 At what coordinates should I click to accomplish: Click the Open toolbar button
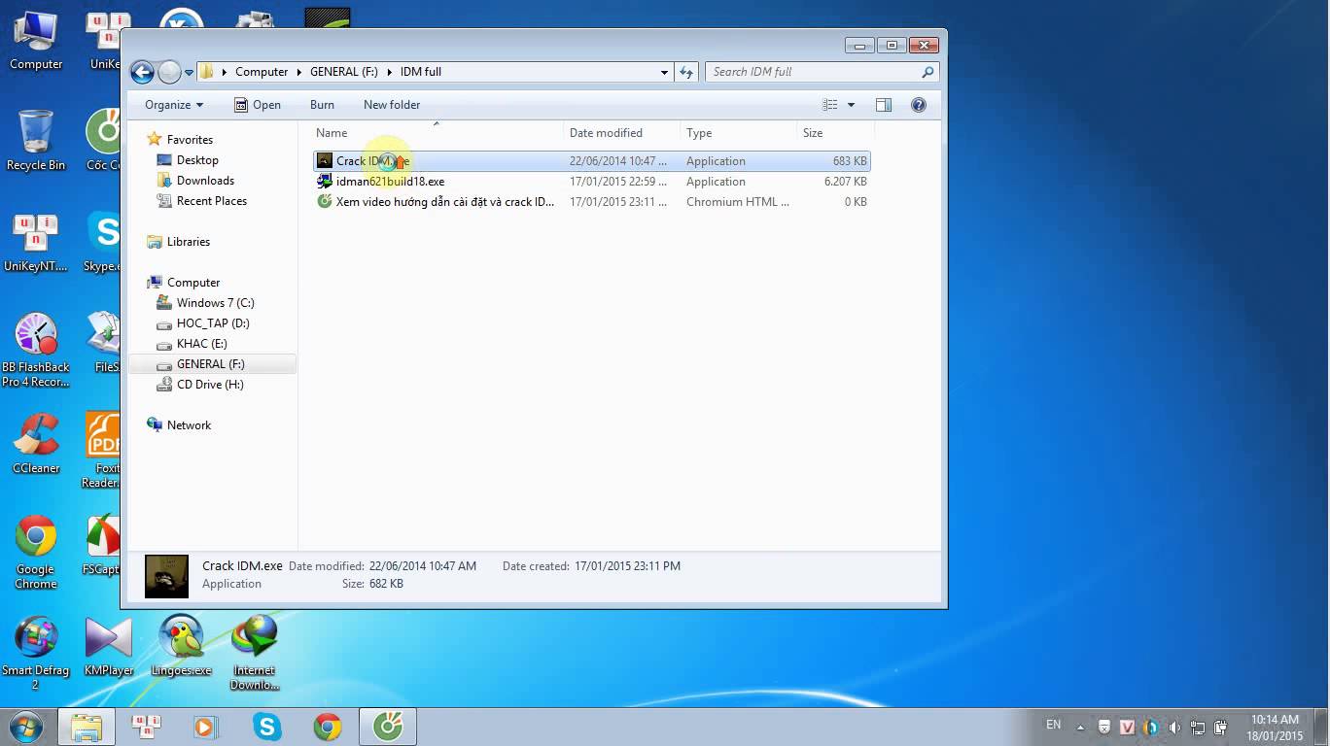258,105
